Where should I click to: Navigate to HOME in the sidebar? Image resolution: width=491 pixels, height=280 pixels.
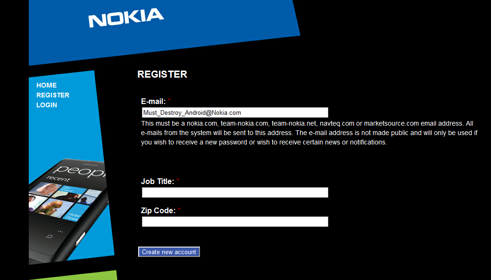46,85
